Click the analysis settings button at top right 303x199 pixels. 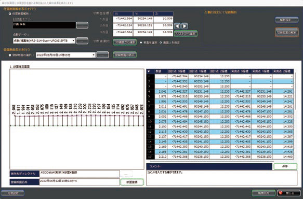pyautogui.click(x=286, y=20)
